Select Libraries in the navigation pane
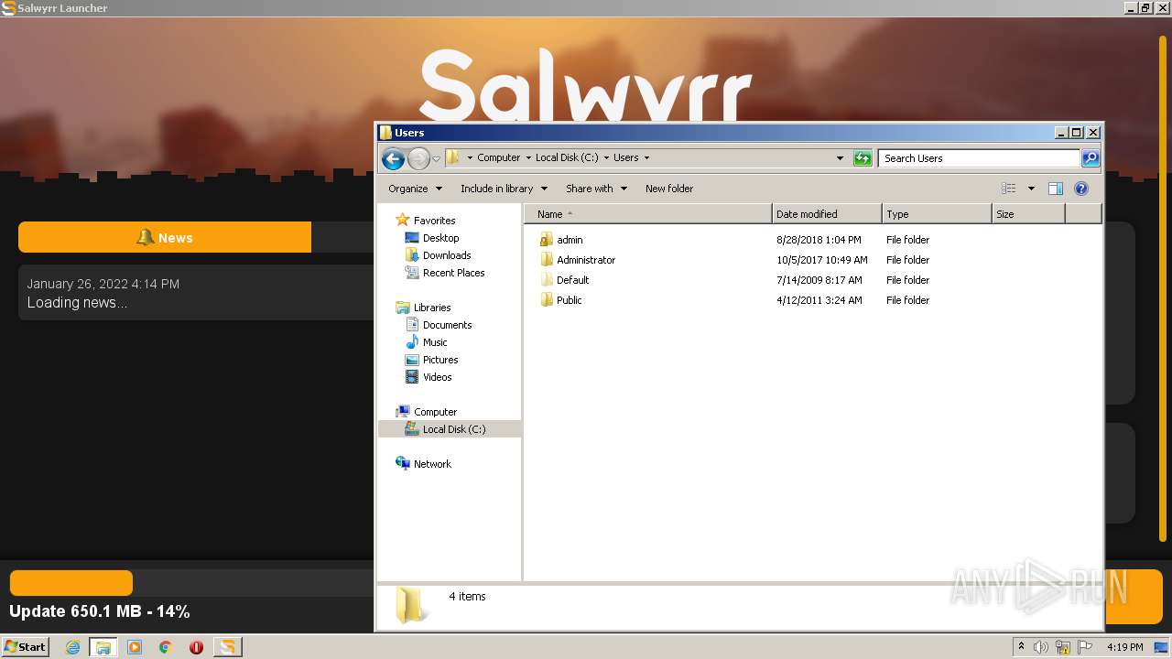The width and height of the screenshot is (1172, 659). pos(432,308)
